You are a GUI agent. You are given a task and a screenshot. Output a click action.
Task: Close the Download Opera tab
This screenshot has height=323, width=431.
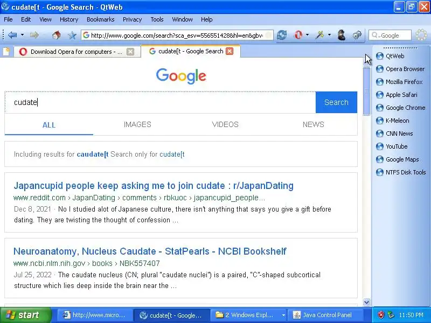coord(130,52)
